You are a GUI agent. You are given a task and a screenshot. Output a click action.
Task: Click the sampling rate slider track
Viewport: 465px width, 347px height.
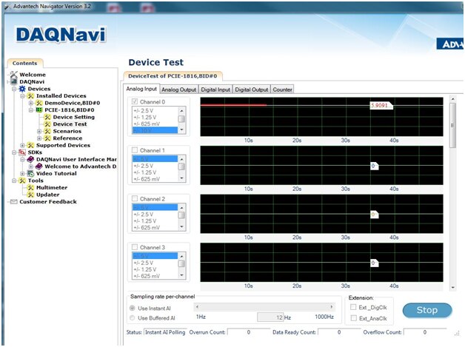(x=264, y=307)
